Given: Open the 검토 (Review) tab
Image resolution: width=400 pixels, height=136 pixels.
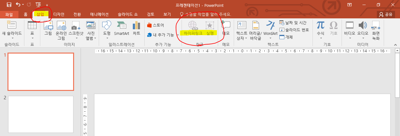Looking at the screenshot, I should pos(151,14).
